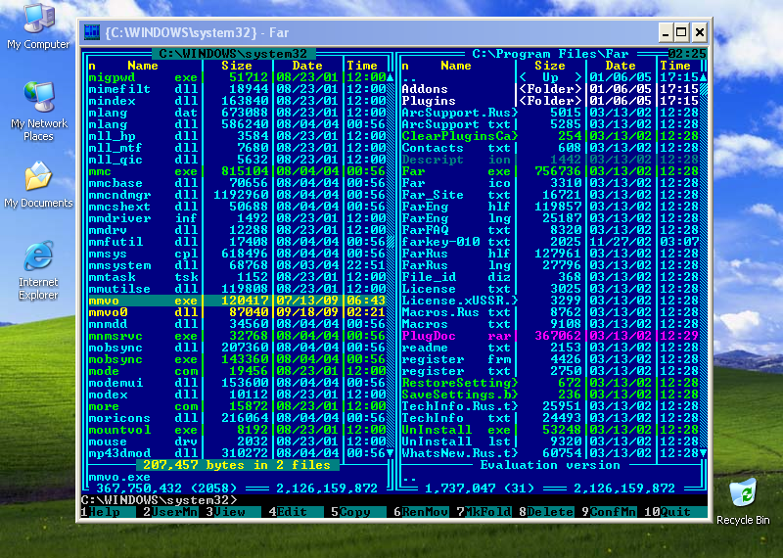Click the 9 ConfMn function key

pos(609,512)
